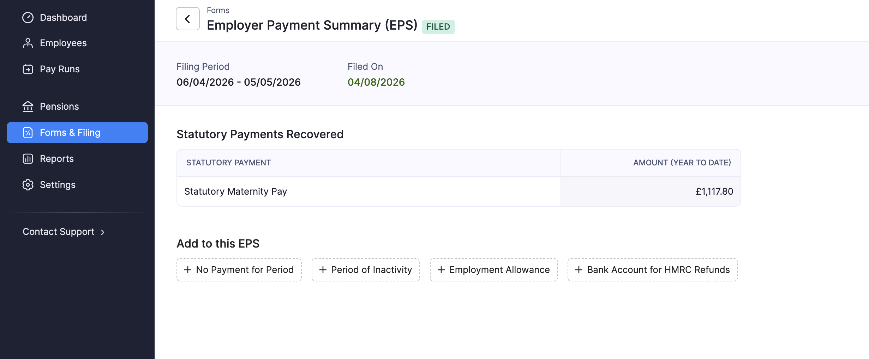
Task: Add Employment Allowance to EPS
Action: (494, 270)
